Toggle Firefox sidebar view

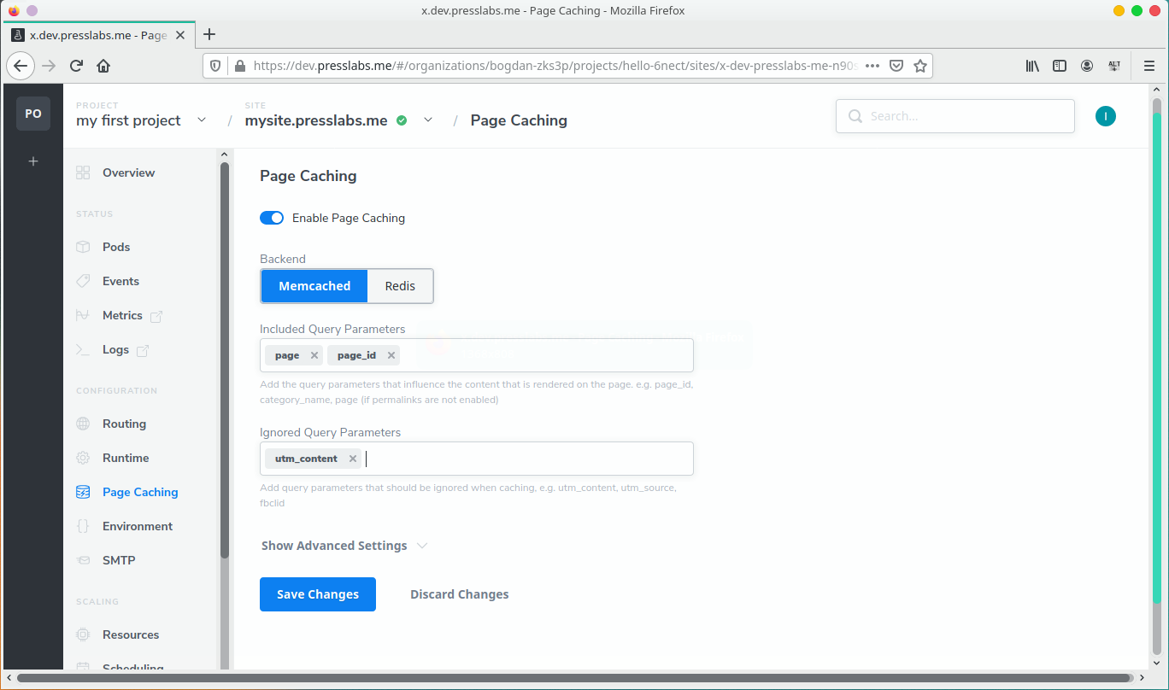1060,66
